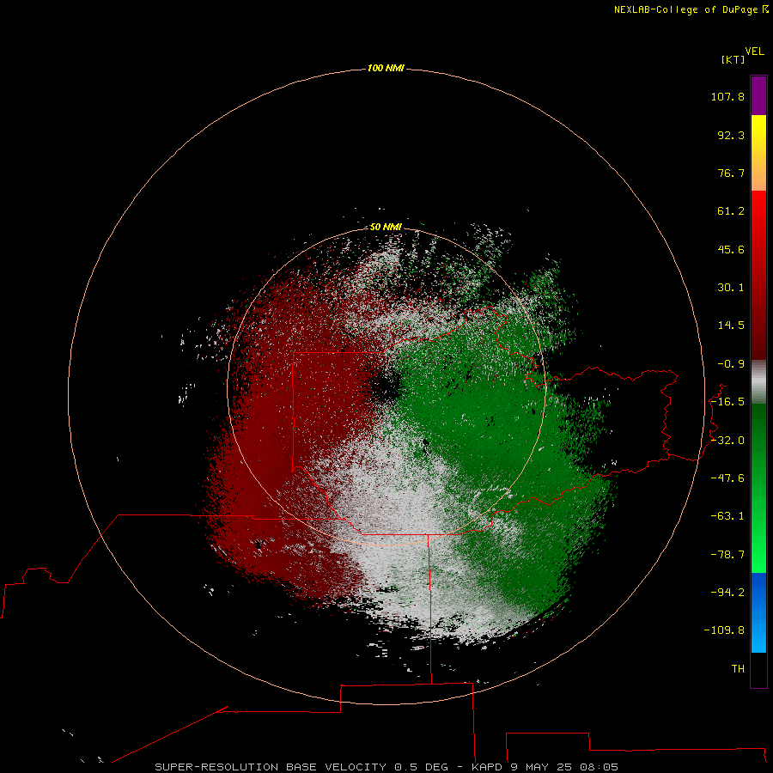Click the VEL legend title

tap(754, 52)
